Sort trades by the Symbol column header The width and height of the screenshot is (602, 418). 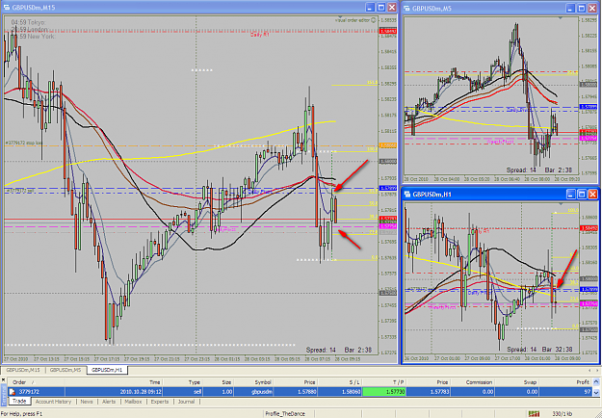(x=253, y=382)
